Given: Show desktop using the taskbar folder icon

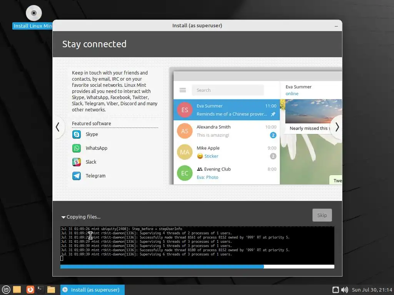Looking at the screenshot, I should (17, 290).
